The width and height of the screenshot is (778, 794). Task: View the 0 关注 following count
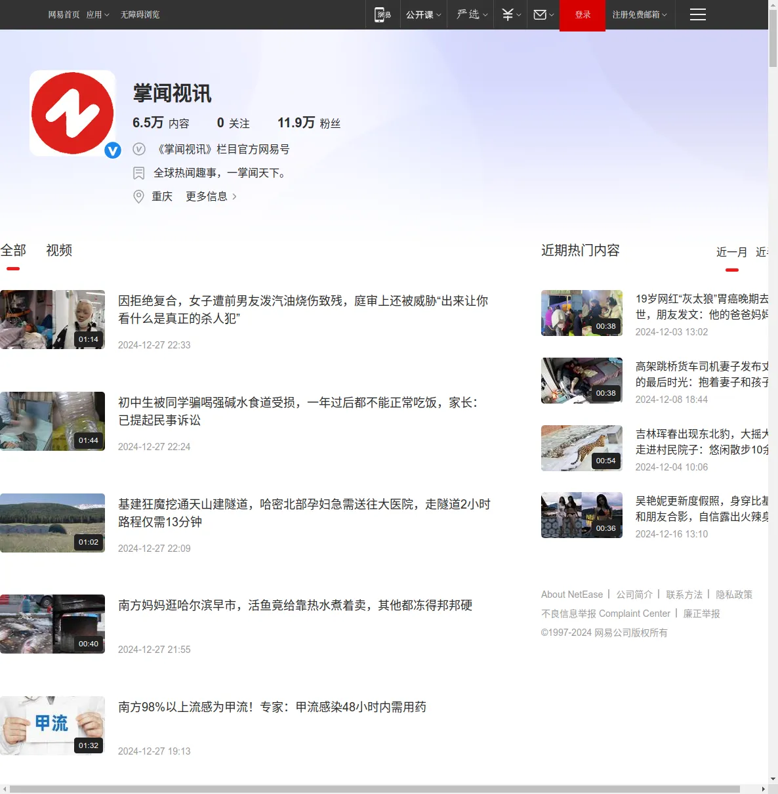pyautogui.click(x=233, y=123)
